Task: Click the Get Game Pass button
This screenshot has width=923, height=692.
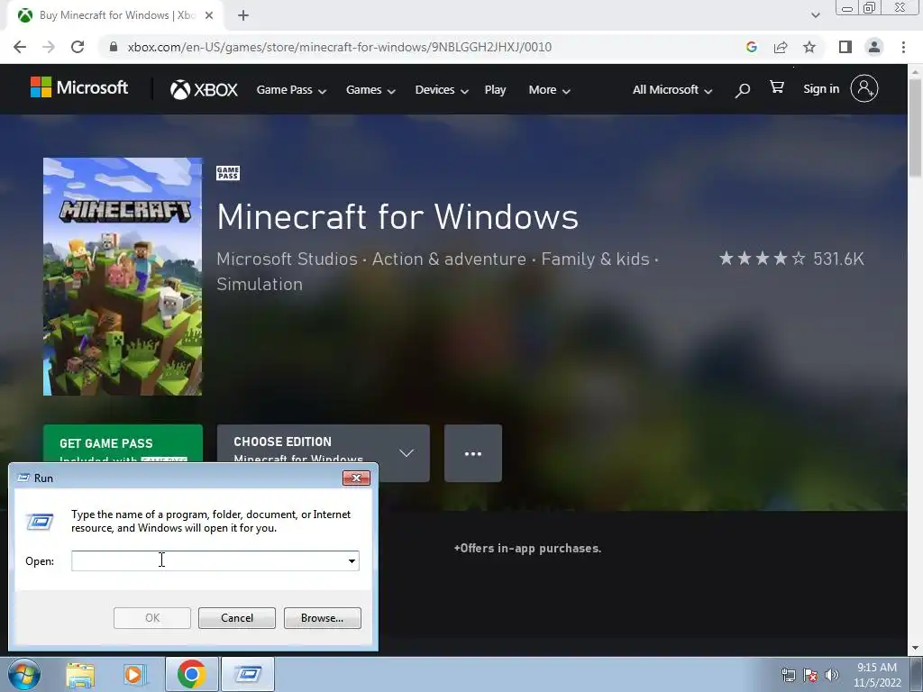Action: [123, 443]
